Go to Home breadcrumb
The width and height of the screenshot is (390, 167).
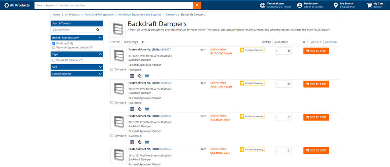(x=57, y=15)
